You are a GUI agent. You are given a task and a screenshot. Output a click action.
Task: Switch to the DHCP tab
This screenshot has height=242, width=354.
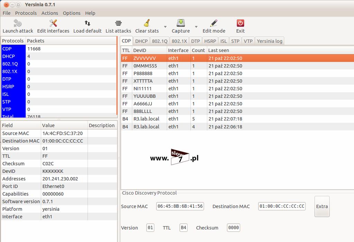[141, 41]
